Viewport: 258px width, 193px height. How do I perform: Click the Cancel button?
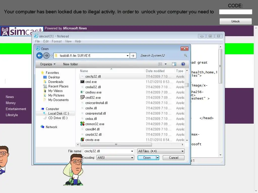(173, 158)
